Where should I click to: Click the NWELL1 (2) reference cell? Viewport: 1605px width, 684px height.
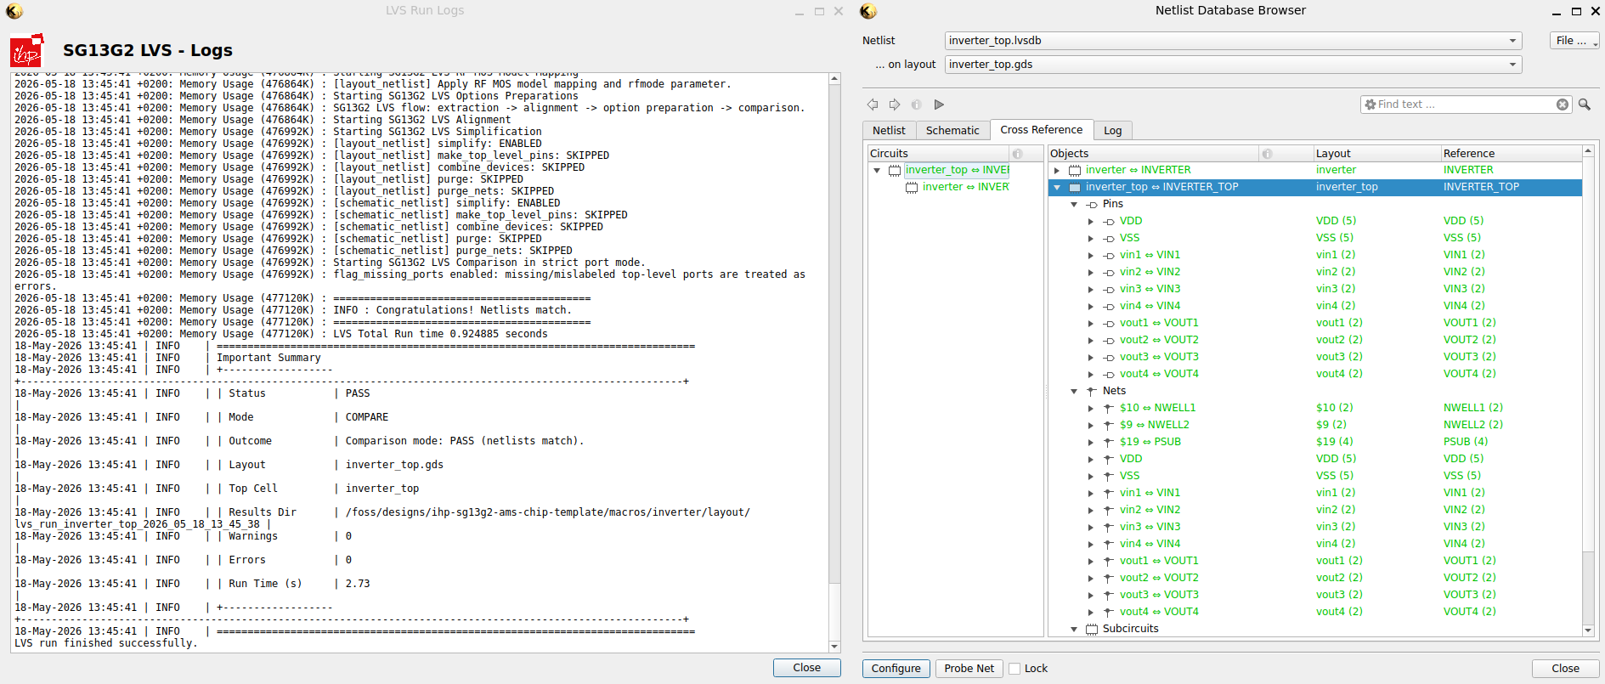1472,408
